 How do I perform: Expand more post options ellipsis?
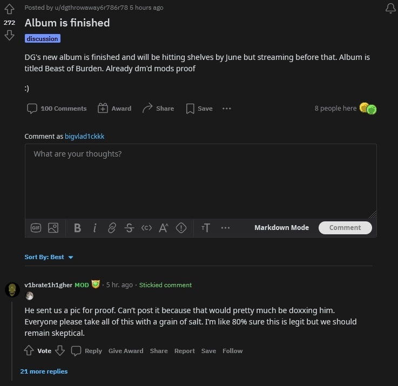point(227,109)
